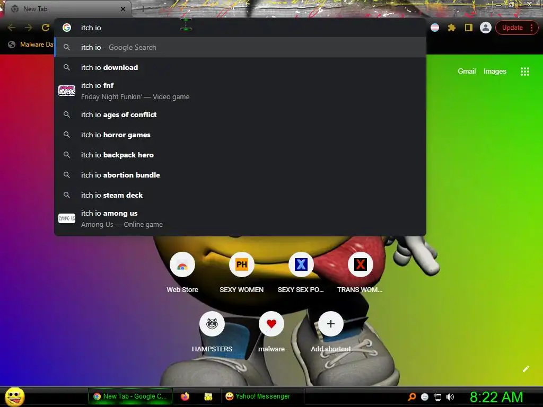Screen dimensions: 543x407
Task: Open the Malware Da bookmark
Action: pyautogui.click(x=31, y=45)
